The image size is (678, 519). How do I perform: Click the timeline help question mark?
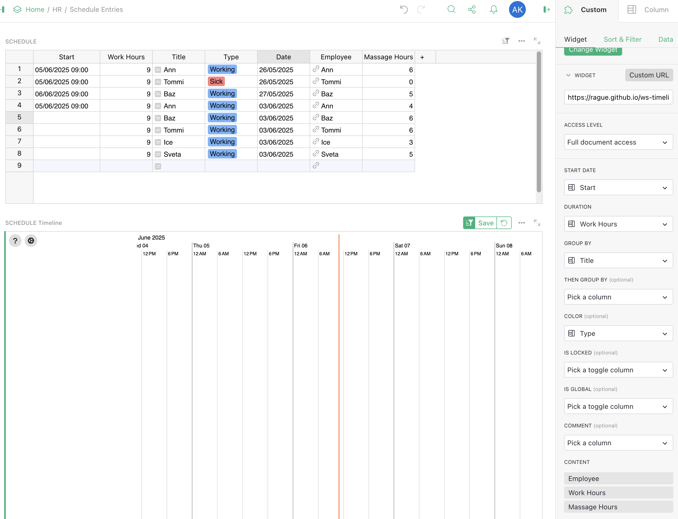pyautogui.click(x=15, y=241)
